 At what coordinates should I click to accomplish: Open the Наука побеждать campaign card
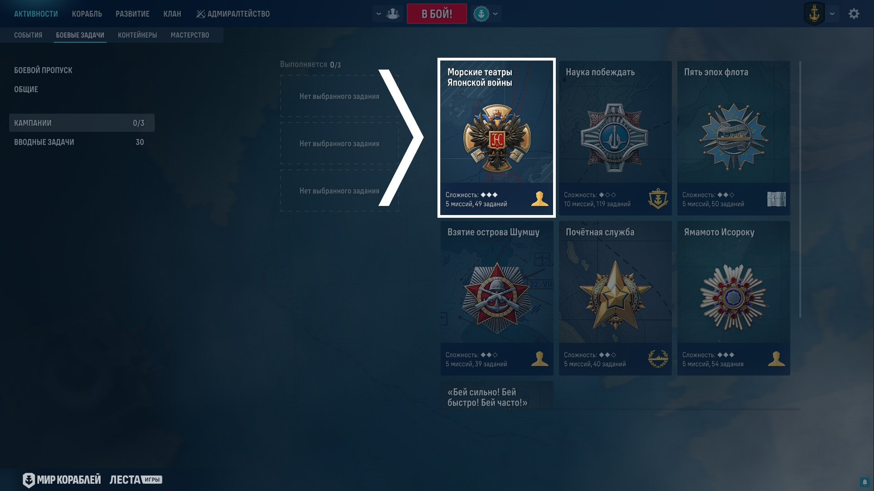(615, 138)
